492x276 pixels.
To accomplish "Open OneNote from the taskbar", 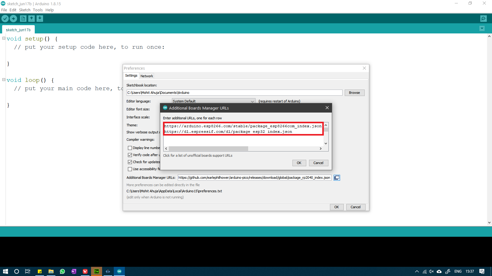I will coord(74,271).
